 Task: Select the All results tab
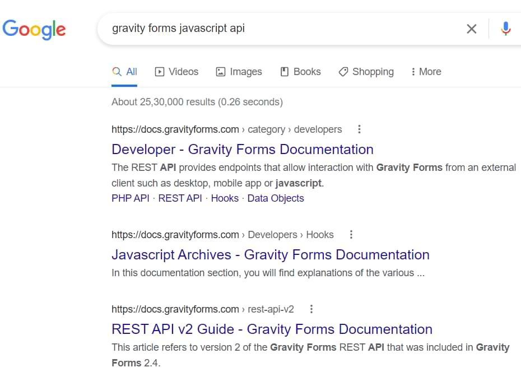124,72
